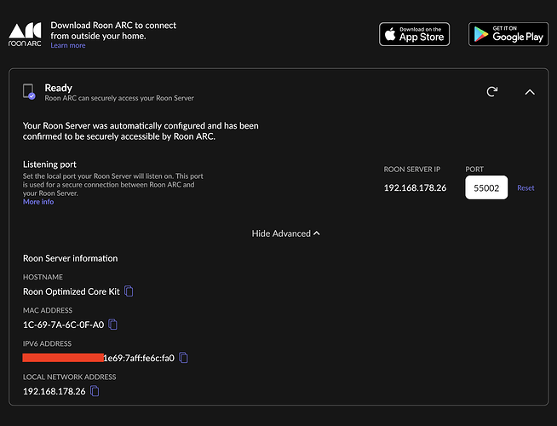Copy the MAC address
This screenshot has height=426, width=557.
coord(112,325)
